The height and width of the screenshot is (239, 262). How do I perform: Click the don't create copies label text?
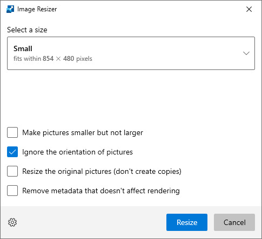click(147, 172)
